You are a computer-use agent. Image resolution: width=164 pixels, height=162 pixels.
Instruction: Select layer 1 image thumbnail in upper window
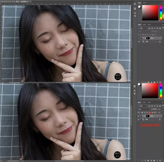142,38
